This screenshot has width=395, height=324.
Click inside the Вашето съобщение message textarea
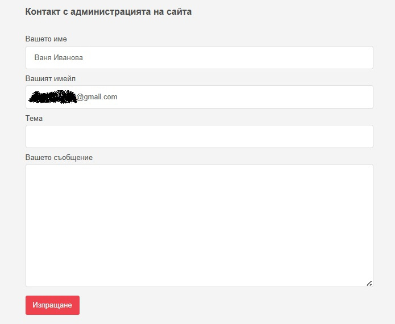[199, 225]
